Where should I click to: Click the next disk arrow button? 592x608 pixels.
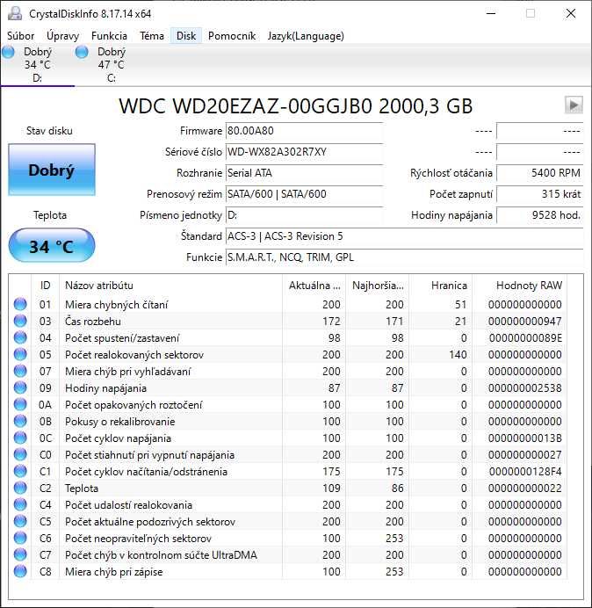coord(574,105)
